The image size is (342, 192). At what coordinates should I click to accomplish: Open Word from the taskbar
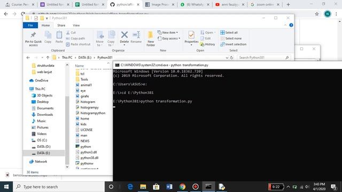tap(169, 187)
